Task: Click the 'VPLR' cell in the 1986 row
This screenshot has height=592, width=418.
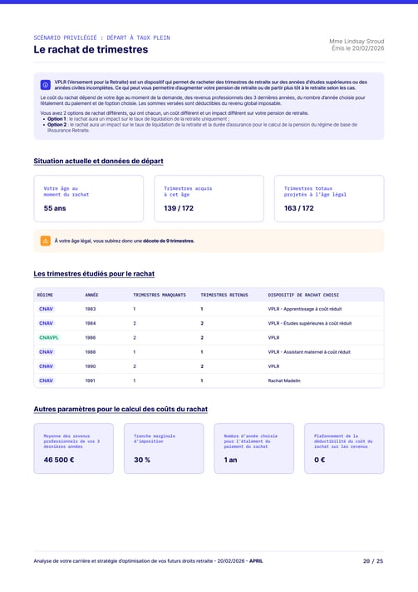Action: (x=273, y=337)
